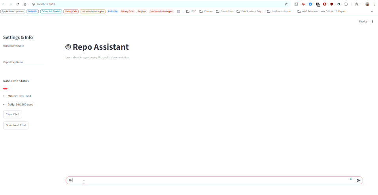Image resolution: width=378 pixels, height=195 pixels.
Task: Focus the chat message input box
Action: (206, 180)
